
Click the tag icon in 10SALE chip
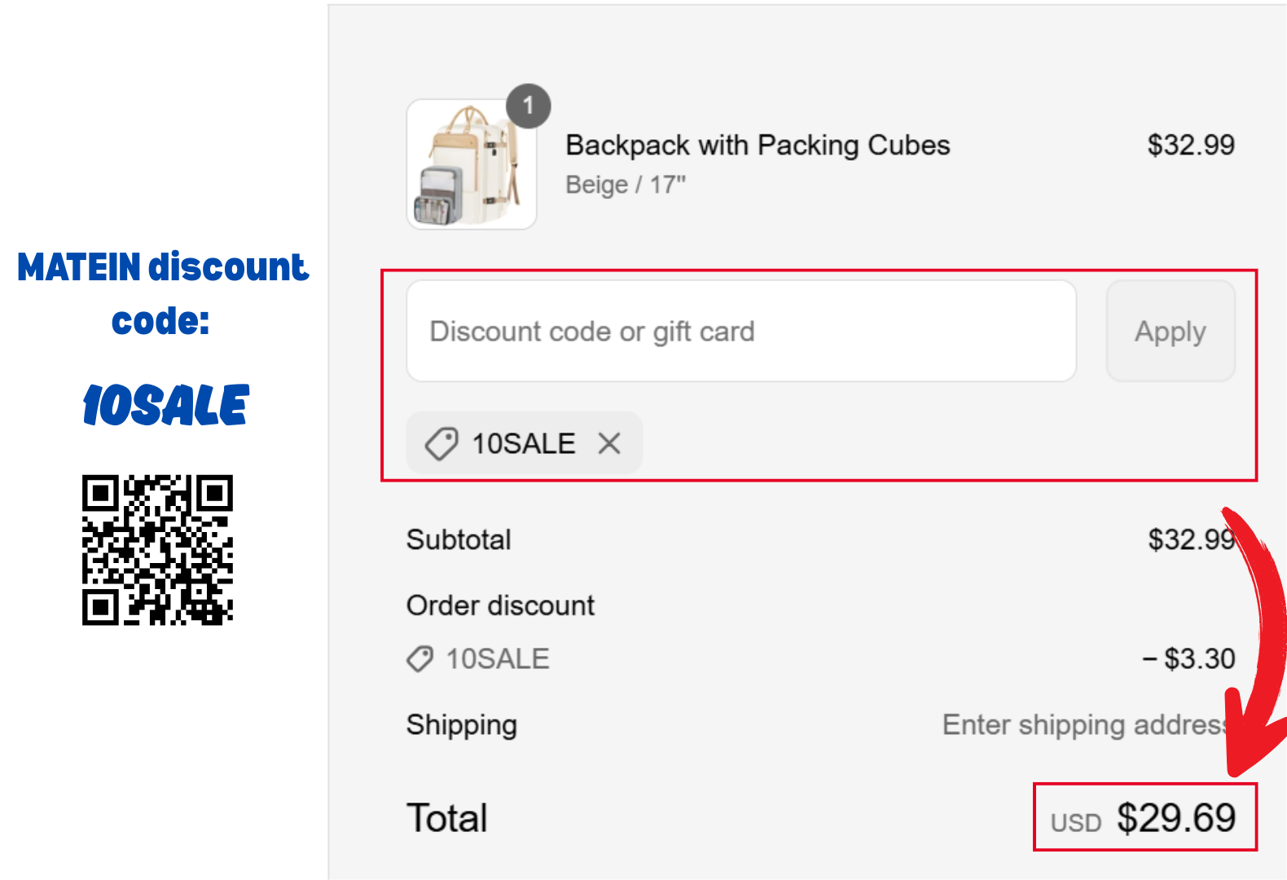click(441, 444)
